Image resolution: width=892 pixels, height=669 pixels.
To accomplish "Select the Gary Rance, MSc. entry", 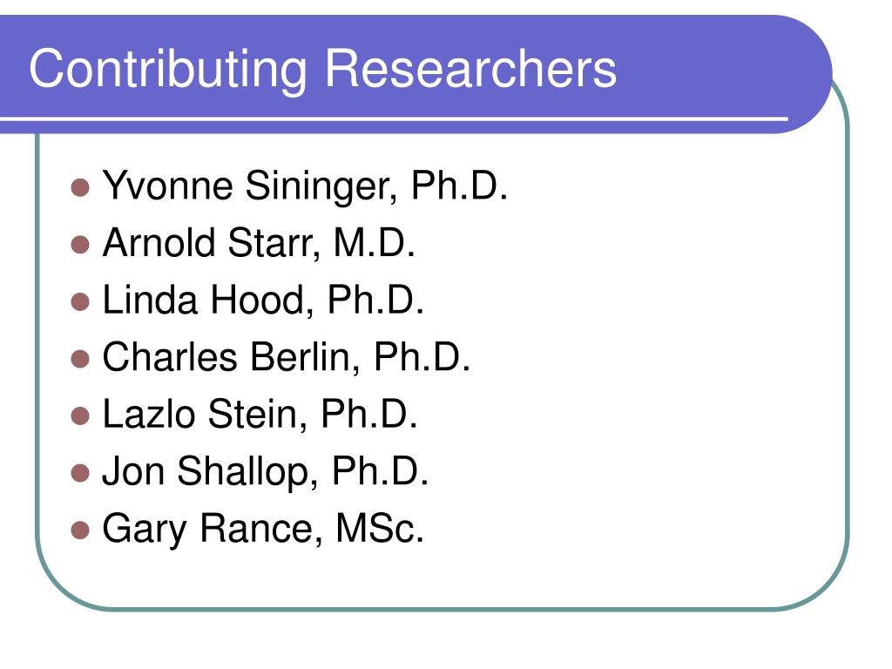I will (x=263, y=529).
